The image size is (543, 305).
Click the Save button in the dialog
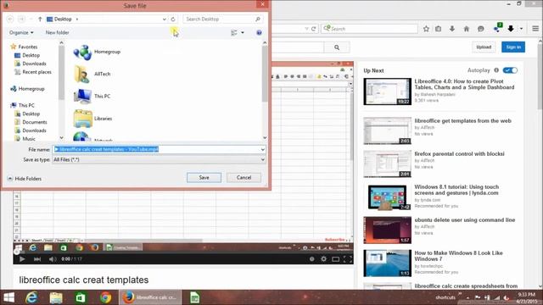(x=204, y=177)
